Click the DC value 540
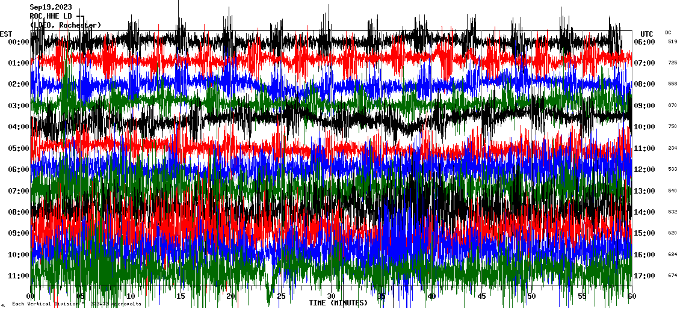 point(673,191)
